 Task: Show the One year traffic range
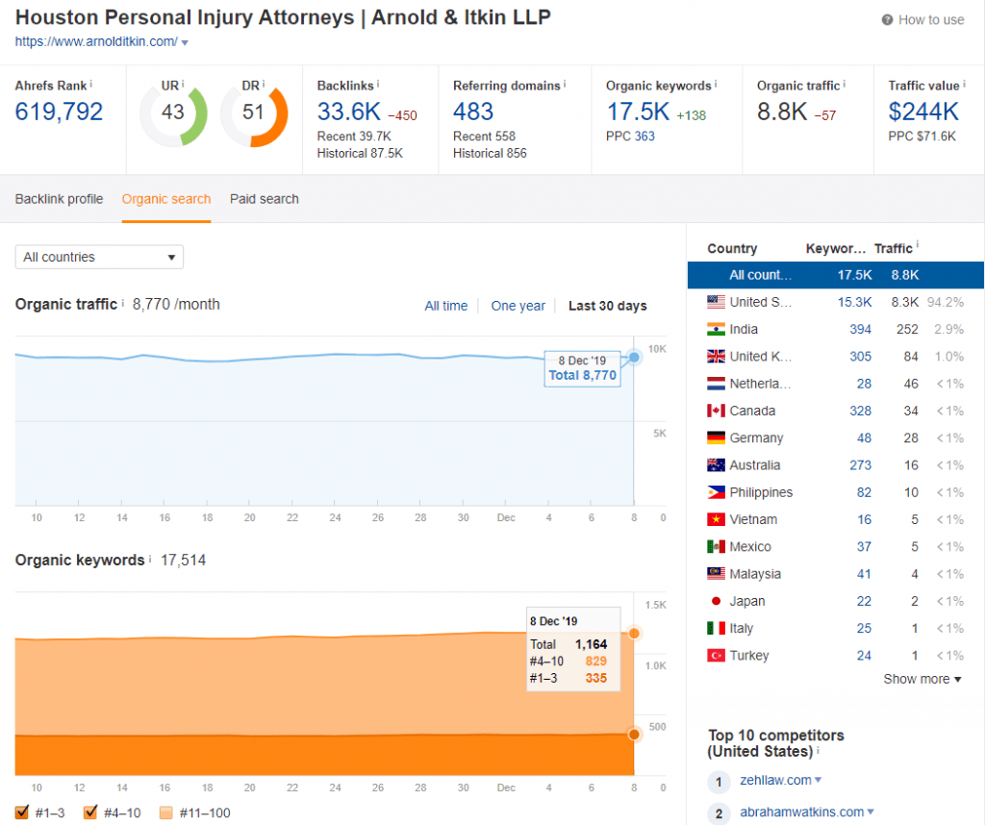pyautogui.click(x=518, y=306)
